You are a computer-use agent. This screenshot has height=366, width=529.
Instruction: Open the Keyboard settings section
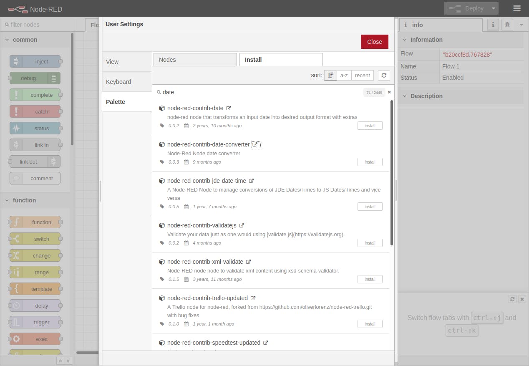(127, 82)
